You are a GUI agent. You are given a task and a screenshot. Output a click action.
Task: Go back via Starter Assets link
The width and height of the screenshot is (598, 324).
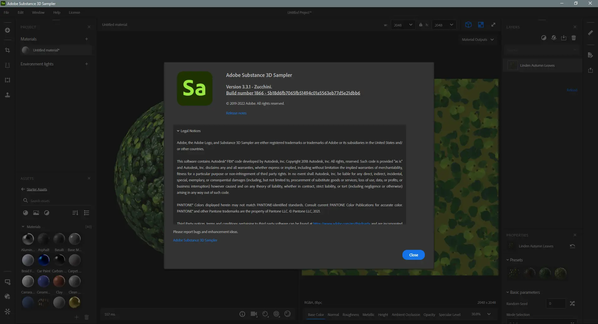click(37, 189)
